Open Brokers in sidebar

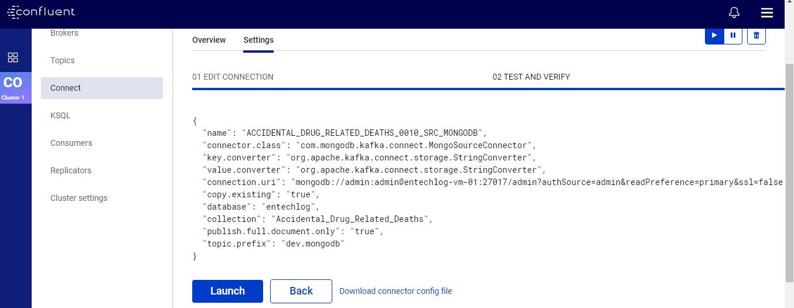click(x=64, y=33)
